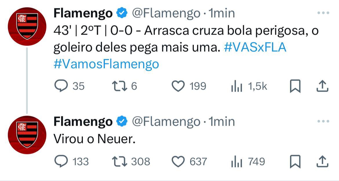Retweet the 43' match update tweet
This screenshot has height=181, width=339.
coord(118,86)
